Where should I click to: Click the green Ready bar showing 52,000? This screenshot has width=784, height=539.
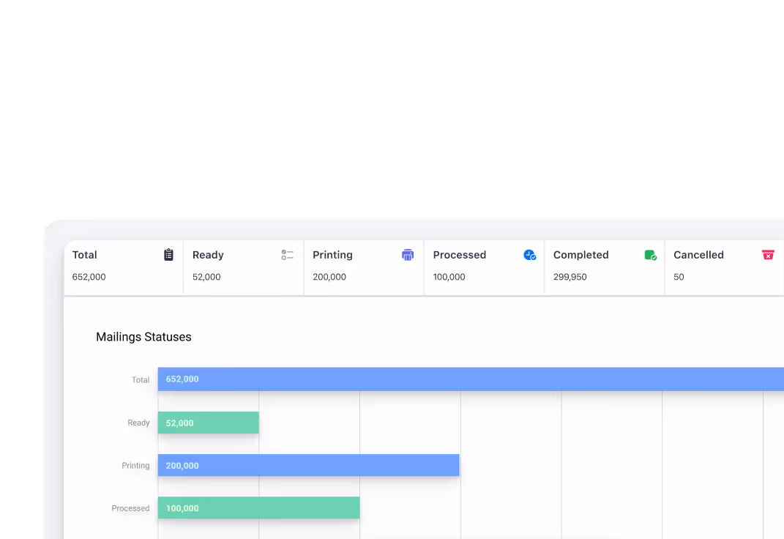209,423
